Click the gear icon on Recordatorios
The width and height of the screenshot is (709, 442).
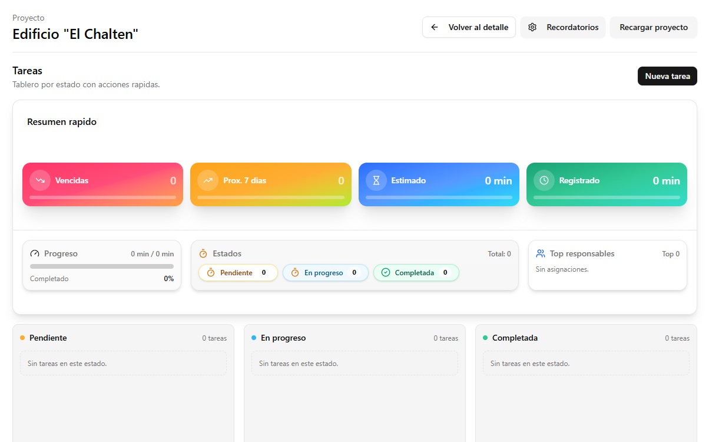(x=532, y=27)
